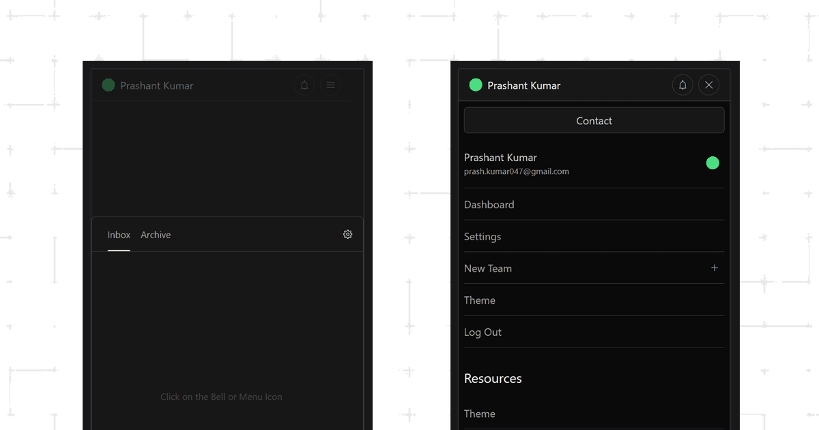The width and height of the screenshot is (819, 430).
Task: Open Theme under the Resources heading
Action: 480,414
